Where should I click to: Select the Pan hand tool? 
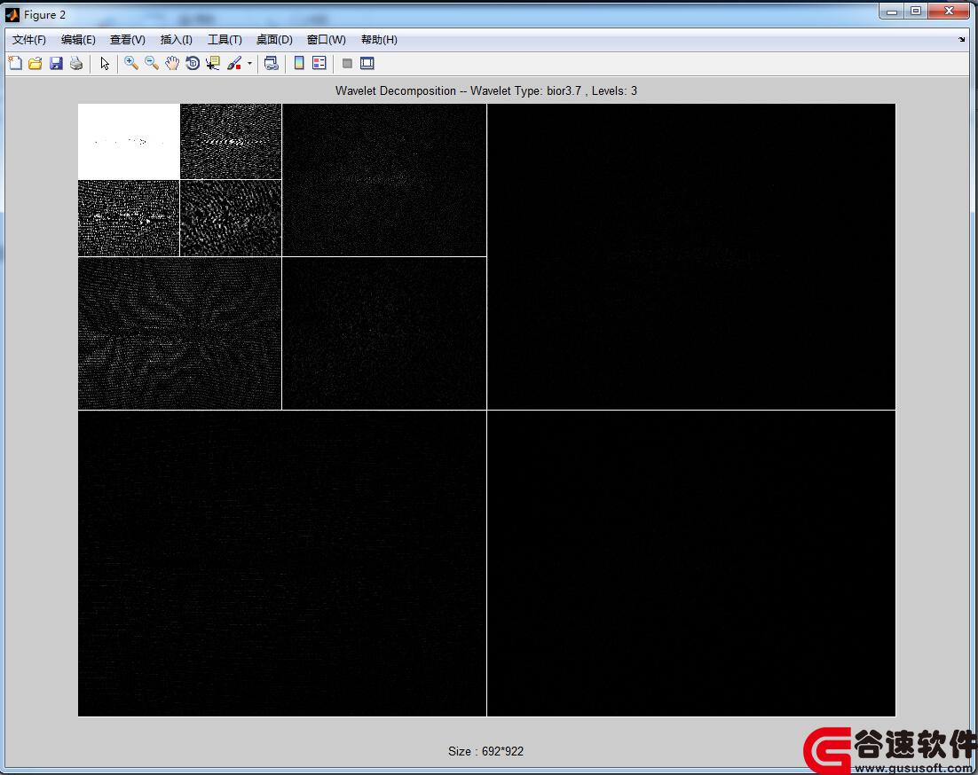[x=172, y=63]
